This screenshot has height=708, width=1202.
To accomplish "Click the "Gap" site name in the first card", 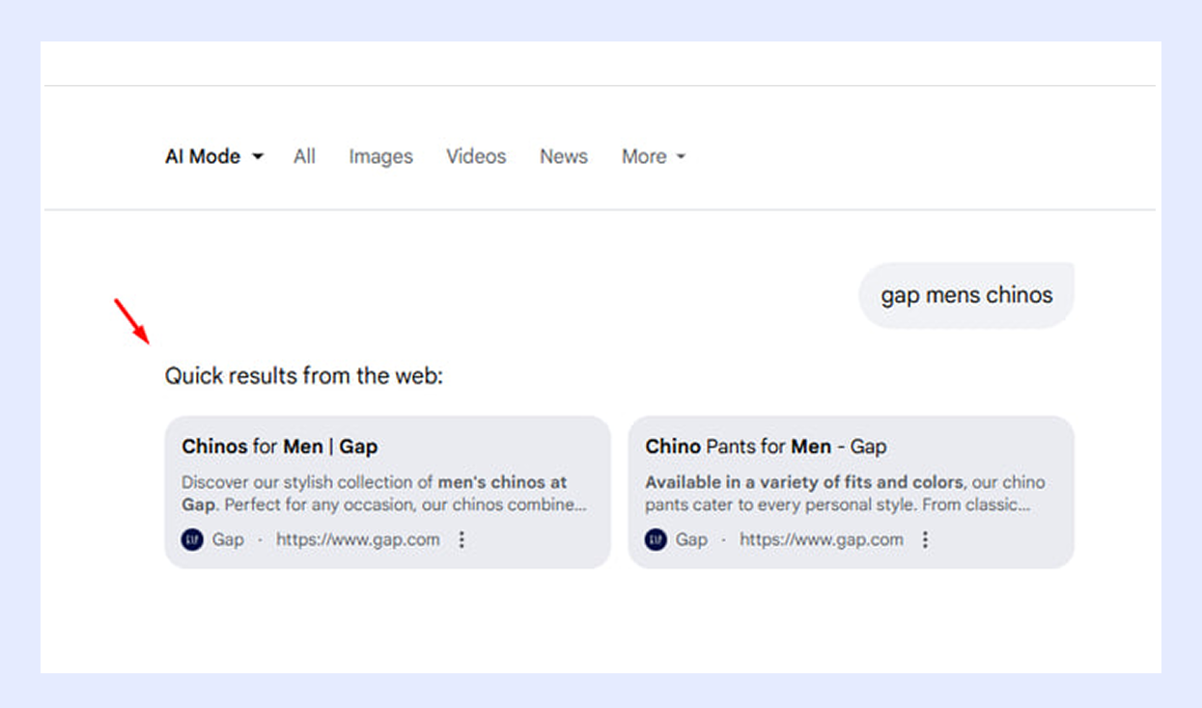I will click(x=228, y=540).
